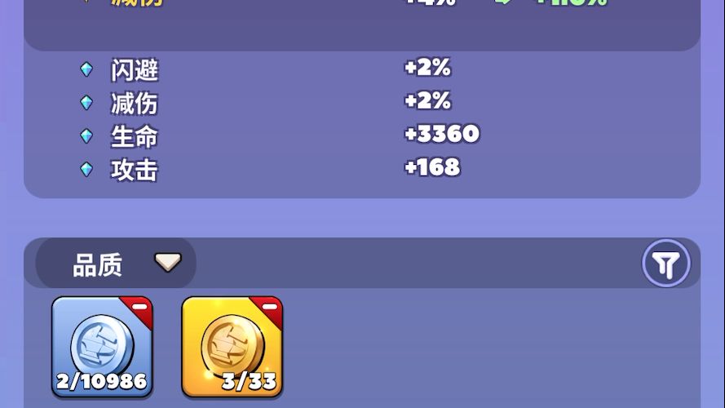The image size is (725, 408).
Task: Click the diamond icon beside 生命
Action: [x=86, y=136]
